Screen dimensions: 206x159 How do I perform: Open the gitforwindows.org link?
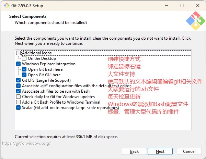pyautogui.click(x=26, y=143)
